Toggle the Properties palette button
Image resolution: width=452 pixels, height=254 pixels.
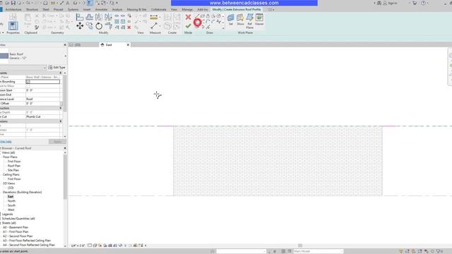[13, 26]
